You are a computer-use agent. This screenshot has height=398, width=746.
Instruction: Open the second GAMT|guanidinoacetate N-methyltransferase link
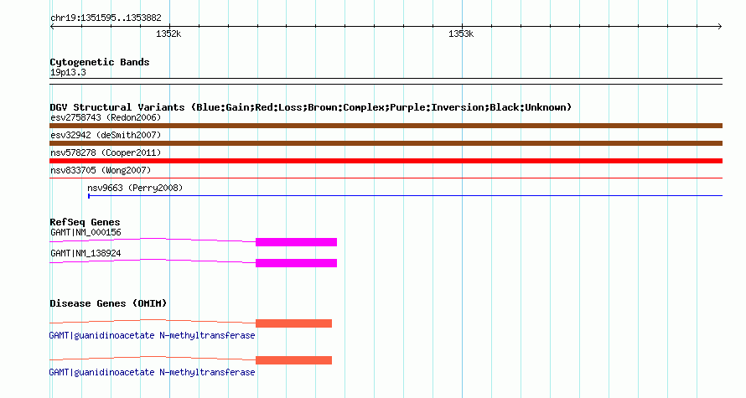coord(153,372)
